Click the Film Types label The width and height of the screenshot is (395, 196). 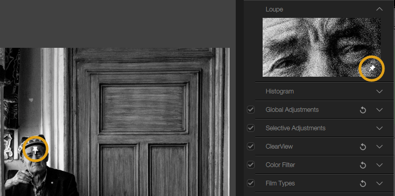[x=280, y=183]
